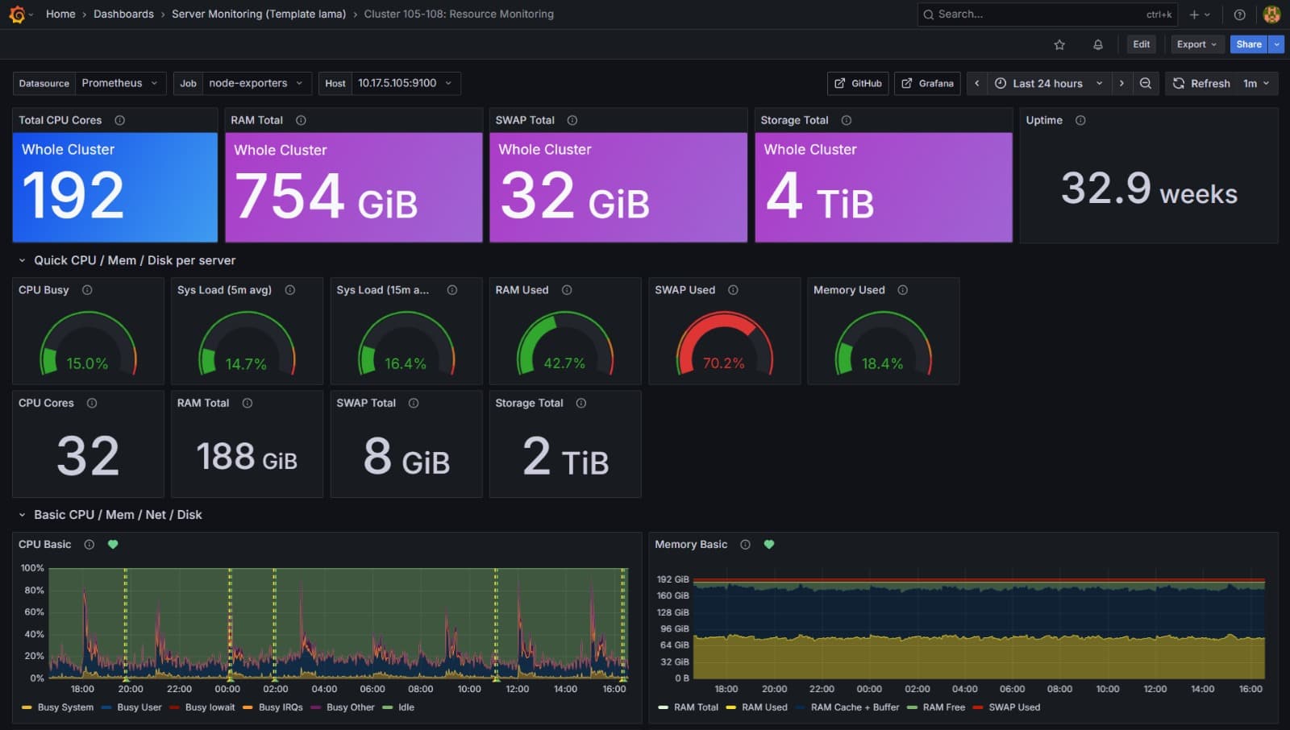Shift time range forward with right arrow
The width and height of the screenshot is (1290, 730).
coord(1121,83)
